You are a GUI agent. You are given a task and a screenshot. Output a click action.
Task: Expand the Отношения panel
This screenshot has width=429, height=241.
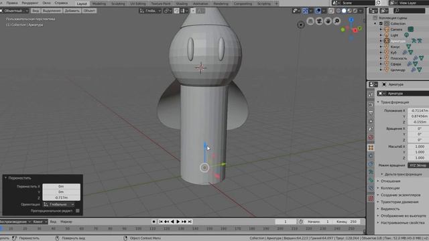(x=390, y=181)
